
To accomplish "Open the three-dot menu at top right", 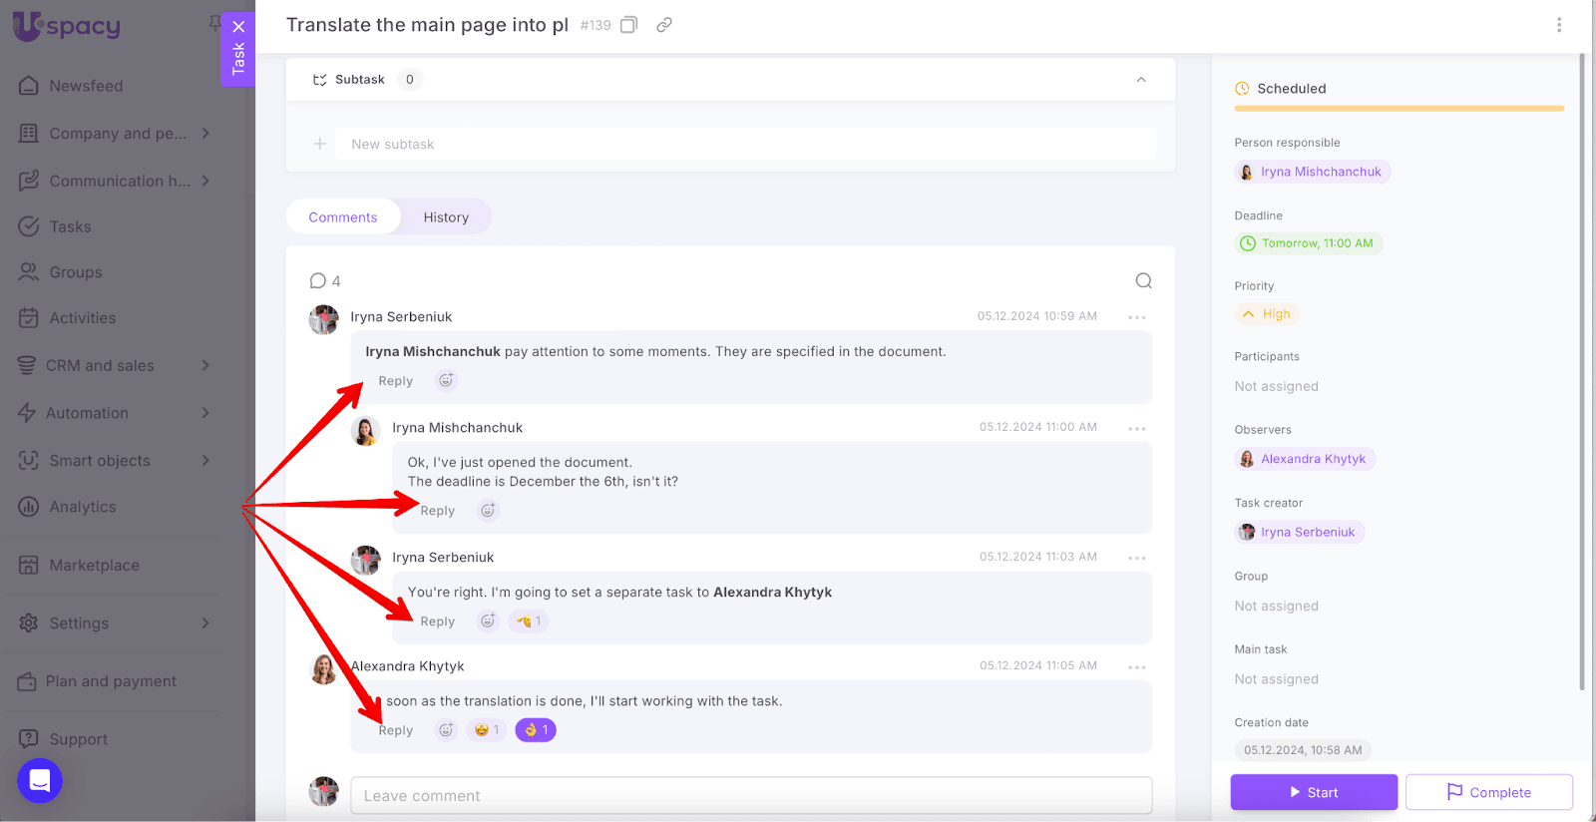I will click(1559, 25).
